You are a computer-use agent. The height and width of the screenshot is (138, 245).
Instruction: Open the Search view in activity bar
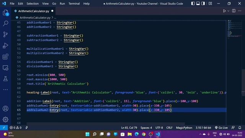click(x=5, y=23)
